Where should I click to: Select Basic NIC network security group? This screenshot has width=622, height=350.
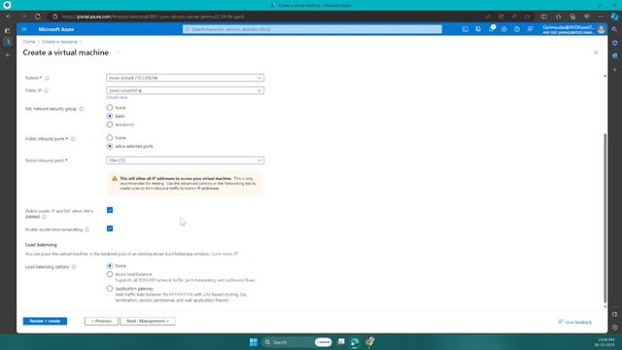[x=110, y=117]
